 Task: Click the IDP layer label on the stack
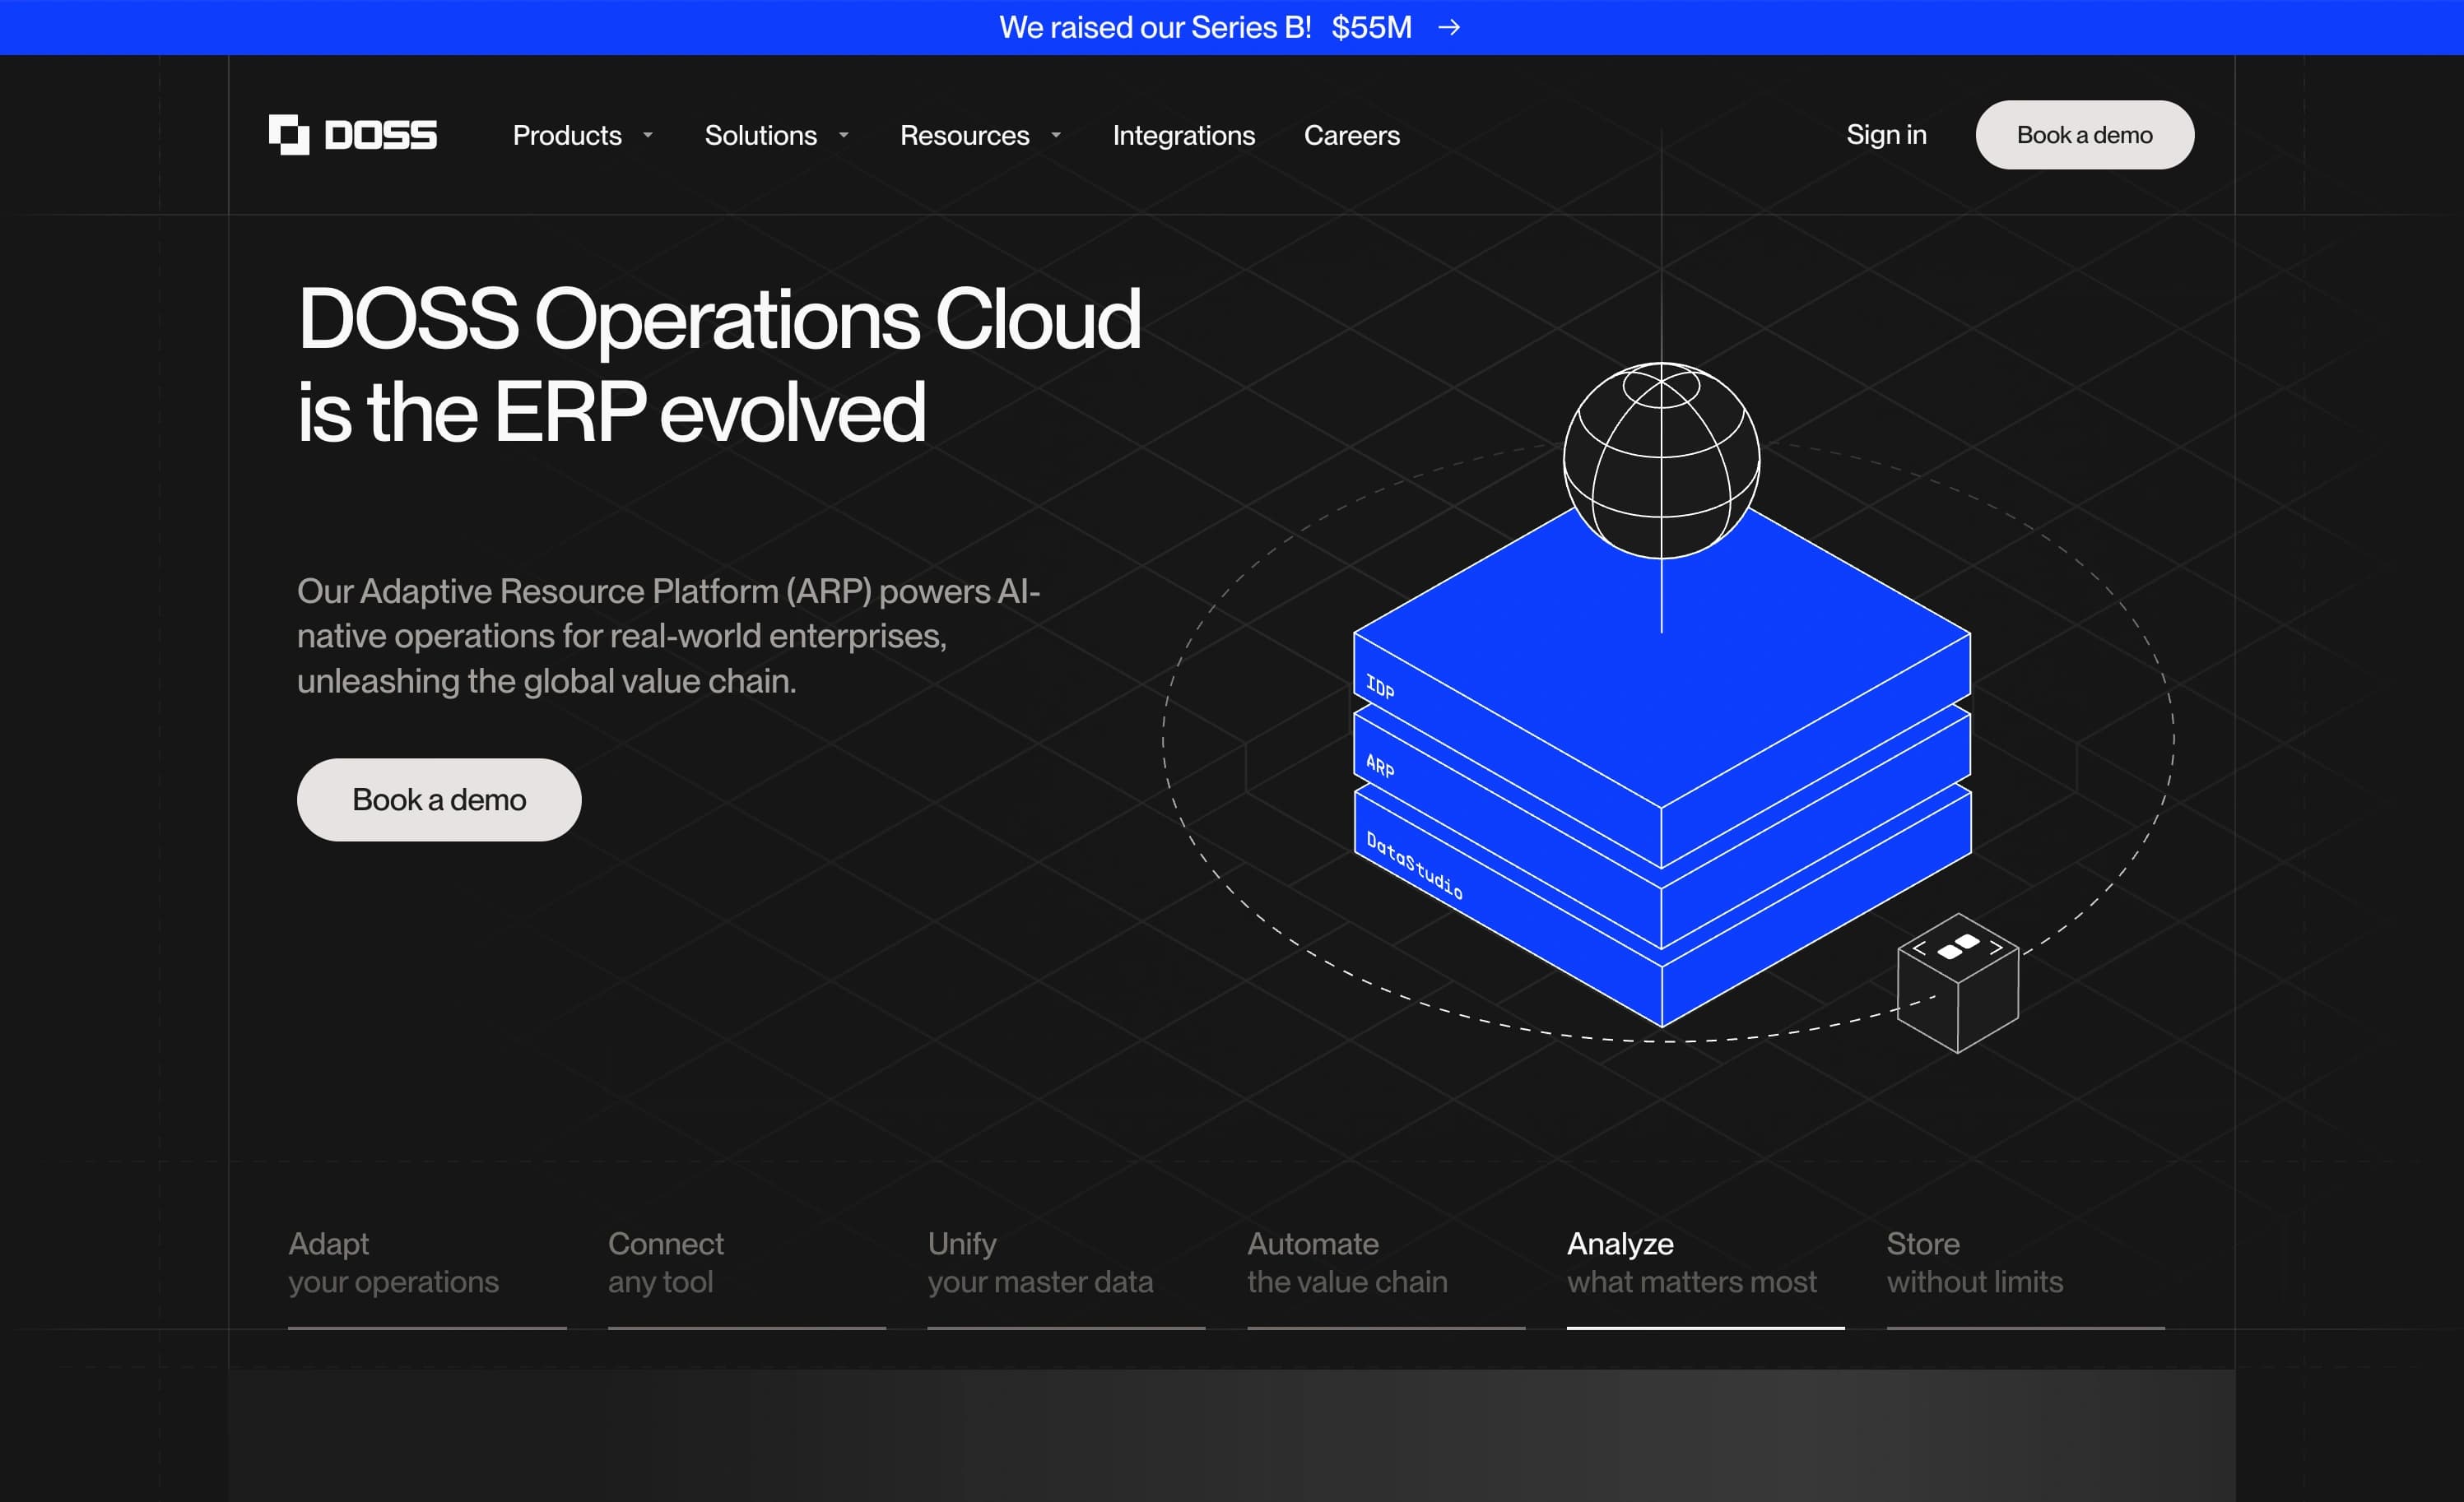coord(1380,688)
